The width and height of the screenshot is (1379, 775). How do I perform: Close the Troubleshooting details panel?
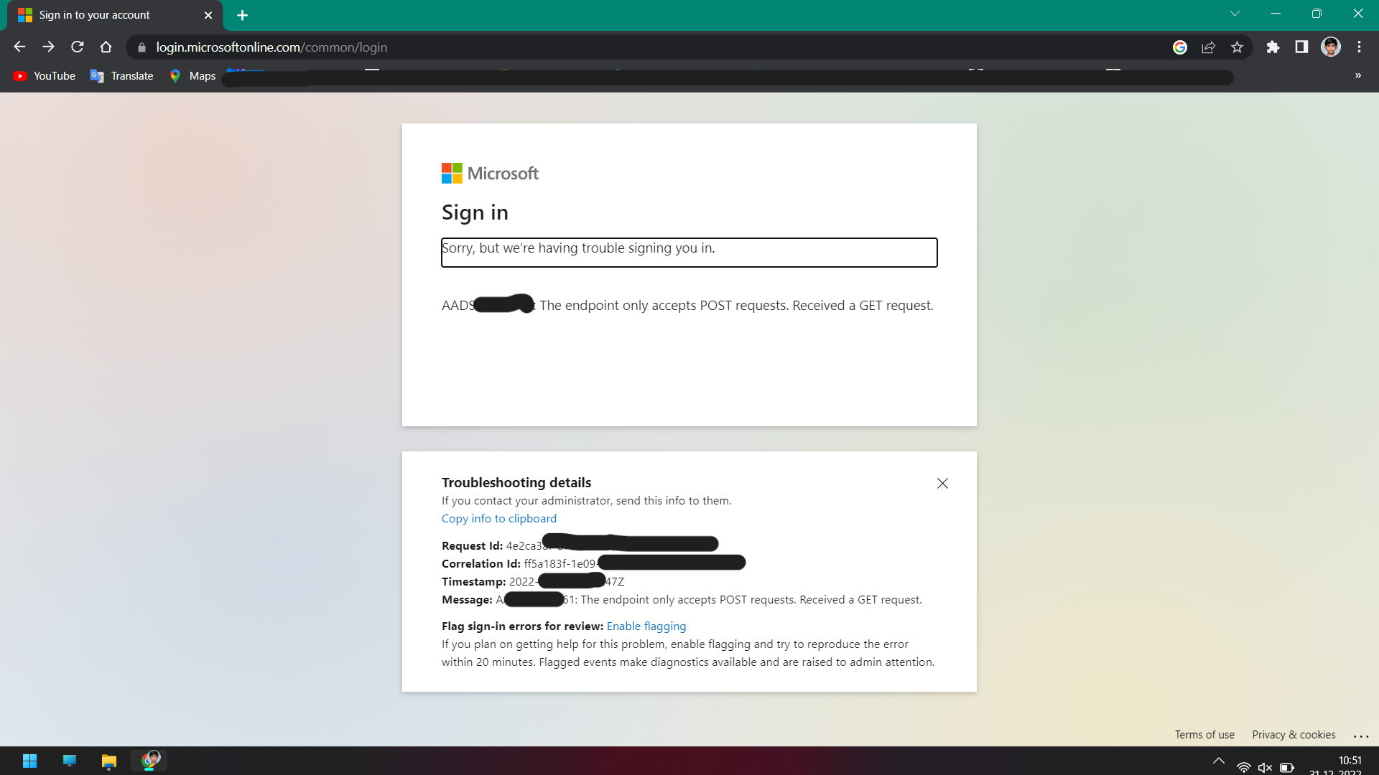click(942, 484)
